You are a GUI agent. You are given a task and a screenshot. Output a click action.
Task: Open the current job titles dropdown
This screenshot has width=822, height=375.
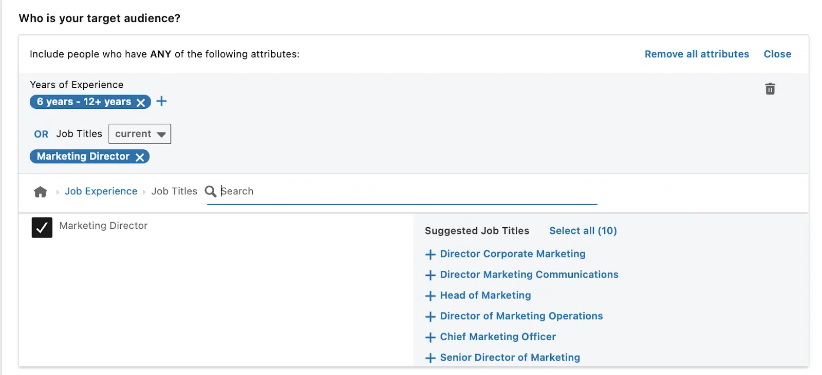[x=139, y=134]
